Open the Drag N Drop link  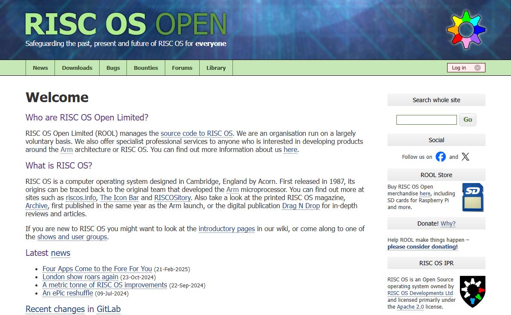click(301, 206)
